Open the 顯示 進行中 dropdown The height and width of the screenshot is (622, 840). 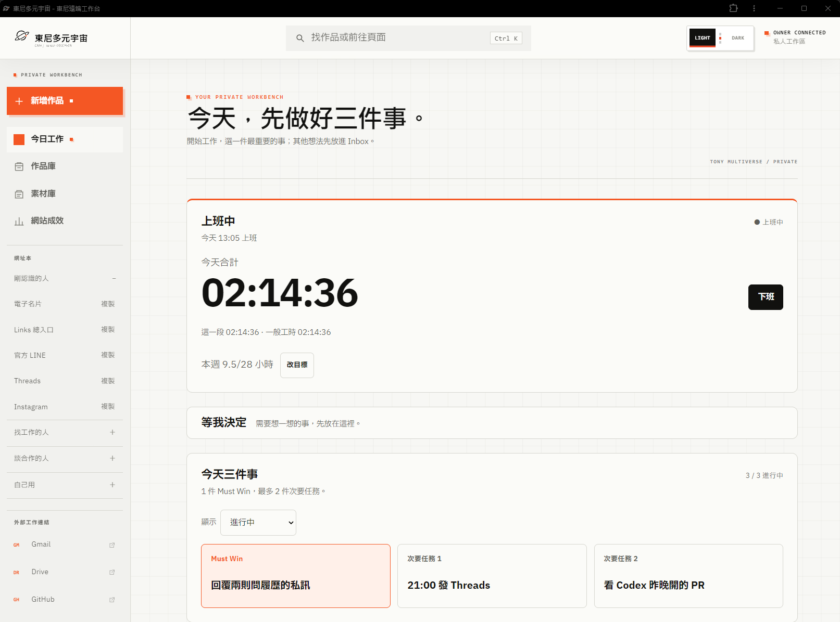click(x=258, y=522)
